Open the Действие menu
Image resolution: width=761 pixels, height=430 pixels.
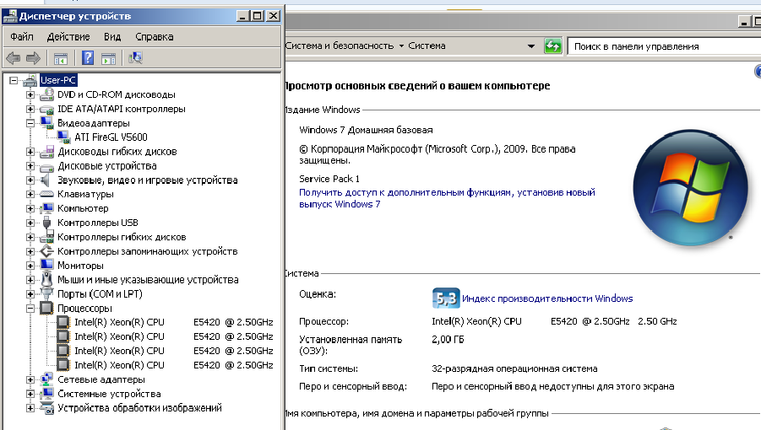coord(68,37)
